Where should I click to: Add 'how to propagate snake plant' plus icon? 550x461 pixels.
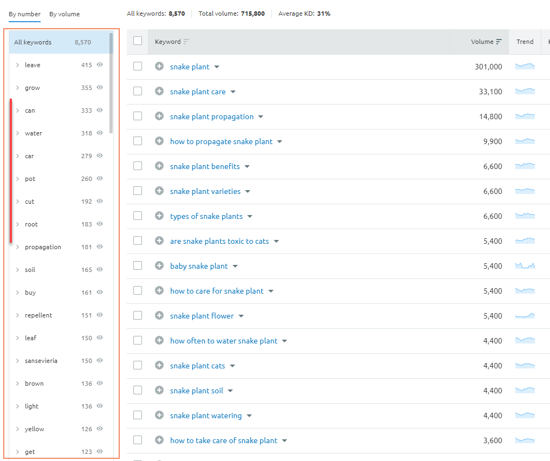pos(159,141)
